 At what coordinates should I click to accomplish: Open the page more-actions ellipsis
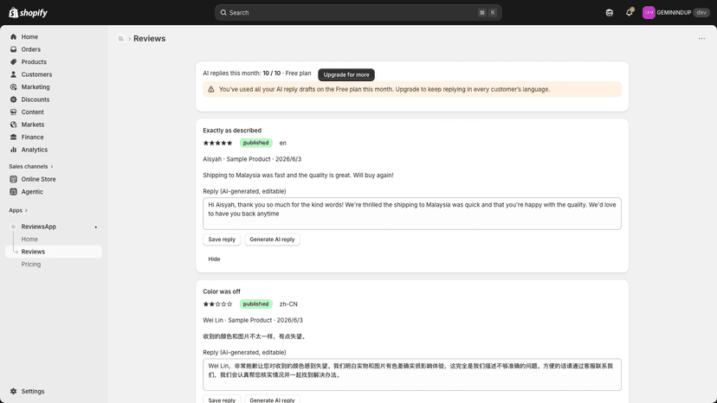(701, 39)
